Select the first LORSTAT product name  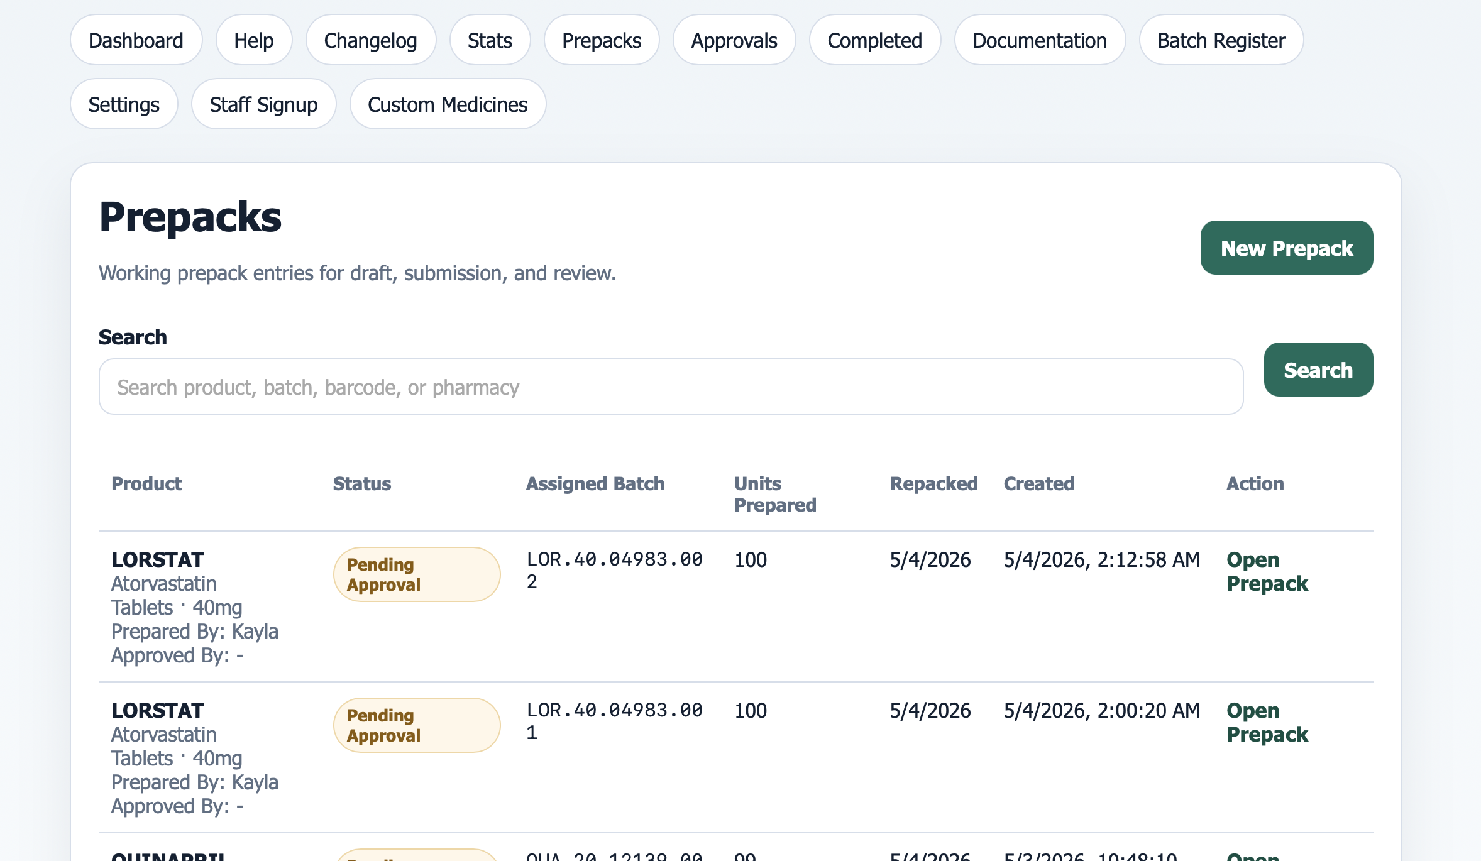coord(157,559)
